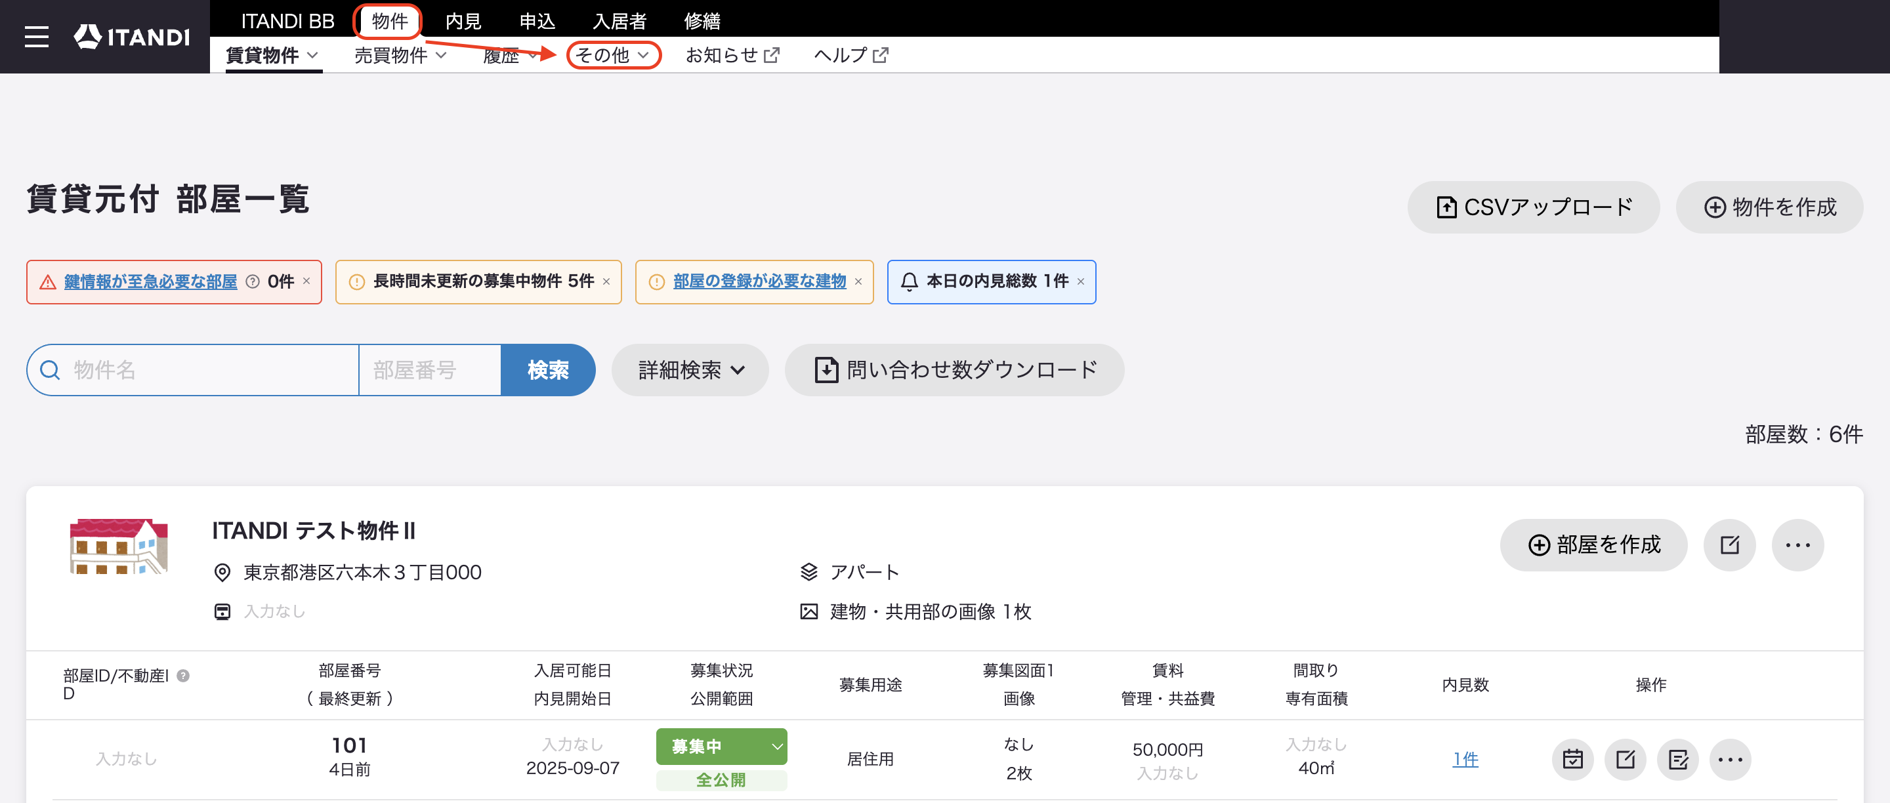Click room number 101
1890x803 pixels.
(x=349, y=745)
